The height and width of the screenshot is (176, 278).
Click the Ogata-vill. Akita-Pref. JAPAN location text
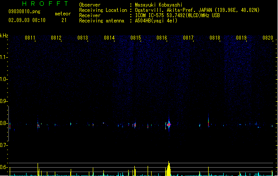pos(197,10)
